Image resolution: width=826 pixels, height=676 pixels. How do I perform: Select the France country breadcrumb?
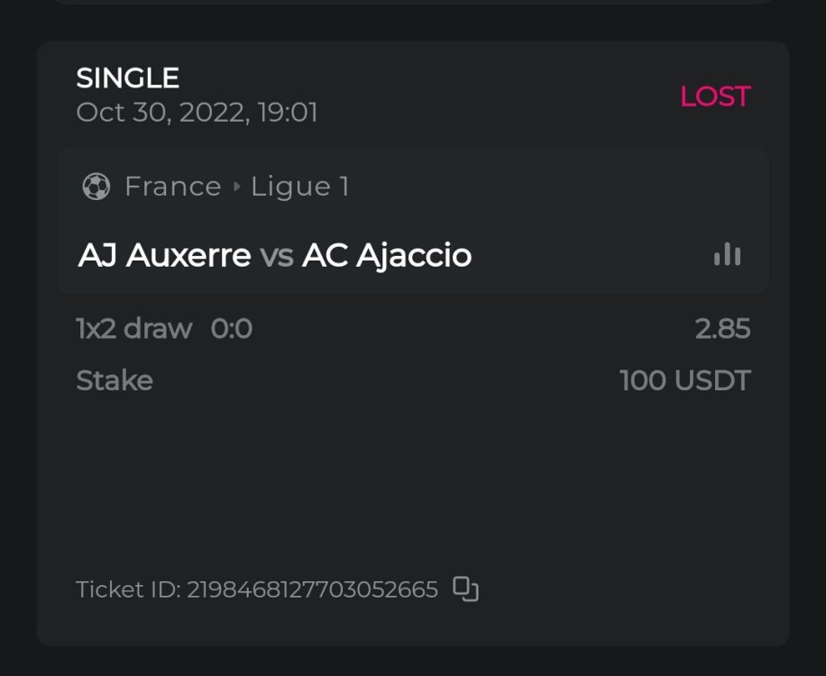point(172,187)
